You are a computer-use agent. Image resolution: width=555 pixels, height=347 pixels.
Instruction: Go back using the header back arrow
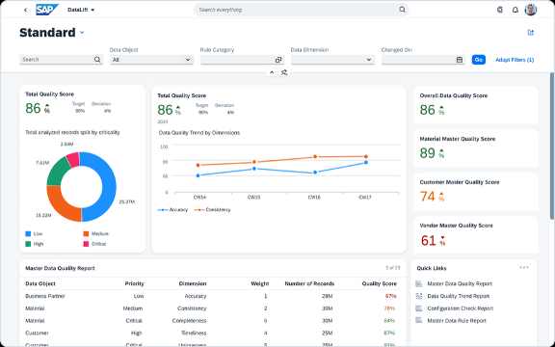pos(25,10)
